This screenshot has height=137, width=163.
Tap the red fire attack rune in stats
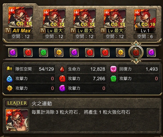coord(62,79)
